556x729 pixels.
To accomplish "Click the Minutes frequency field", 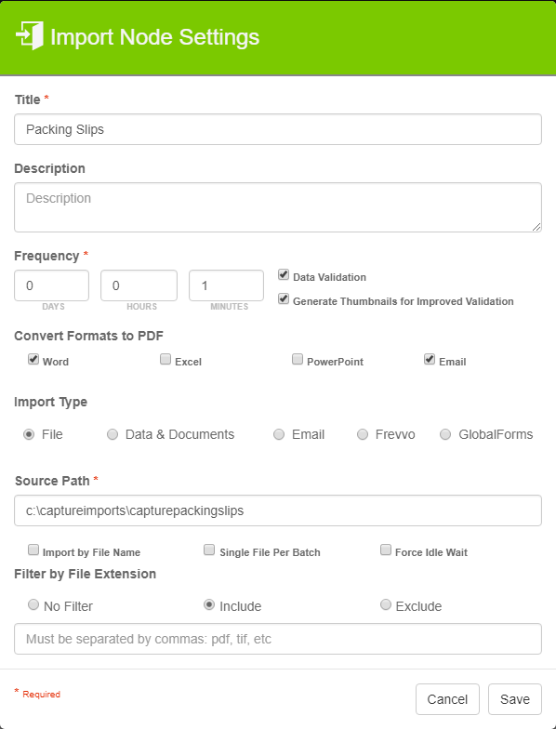I will (x=227, y=285).
